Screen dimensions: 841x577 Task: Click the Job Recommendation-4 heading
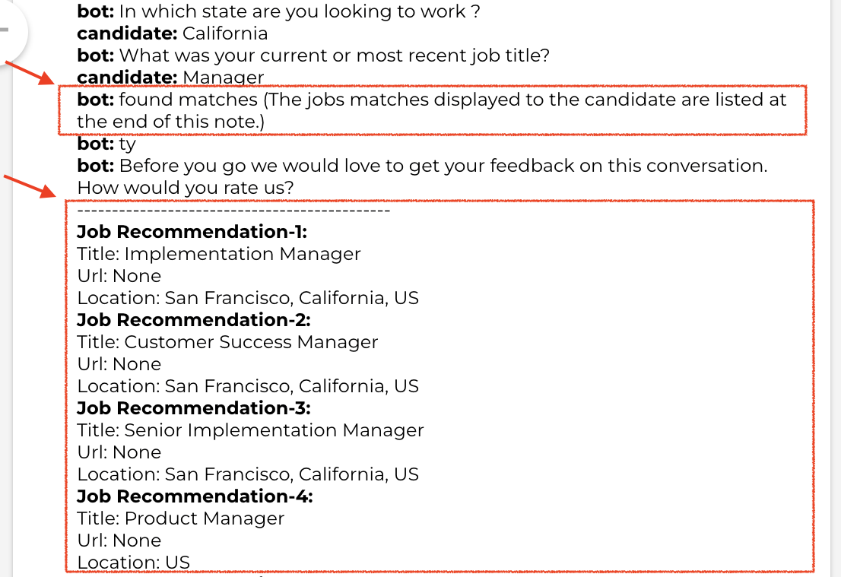195,496
